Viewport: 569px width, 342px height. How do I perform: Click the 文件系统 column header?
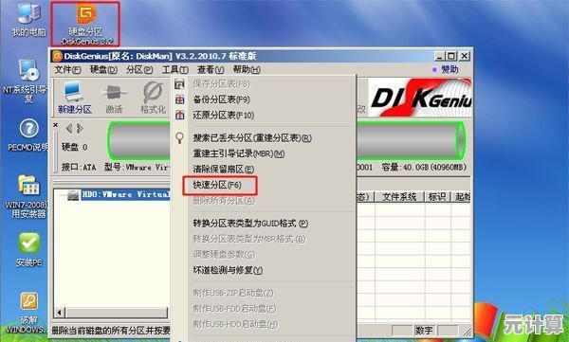tap(399, 197)
